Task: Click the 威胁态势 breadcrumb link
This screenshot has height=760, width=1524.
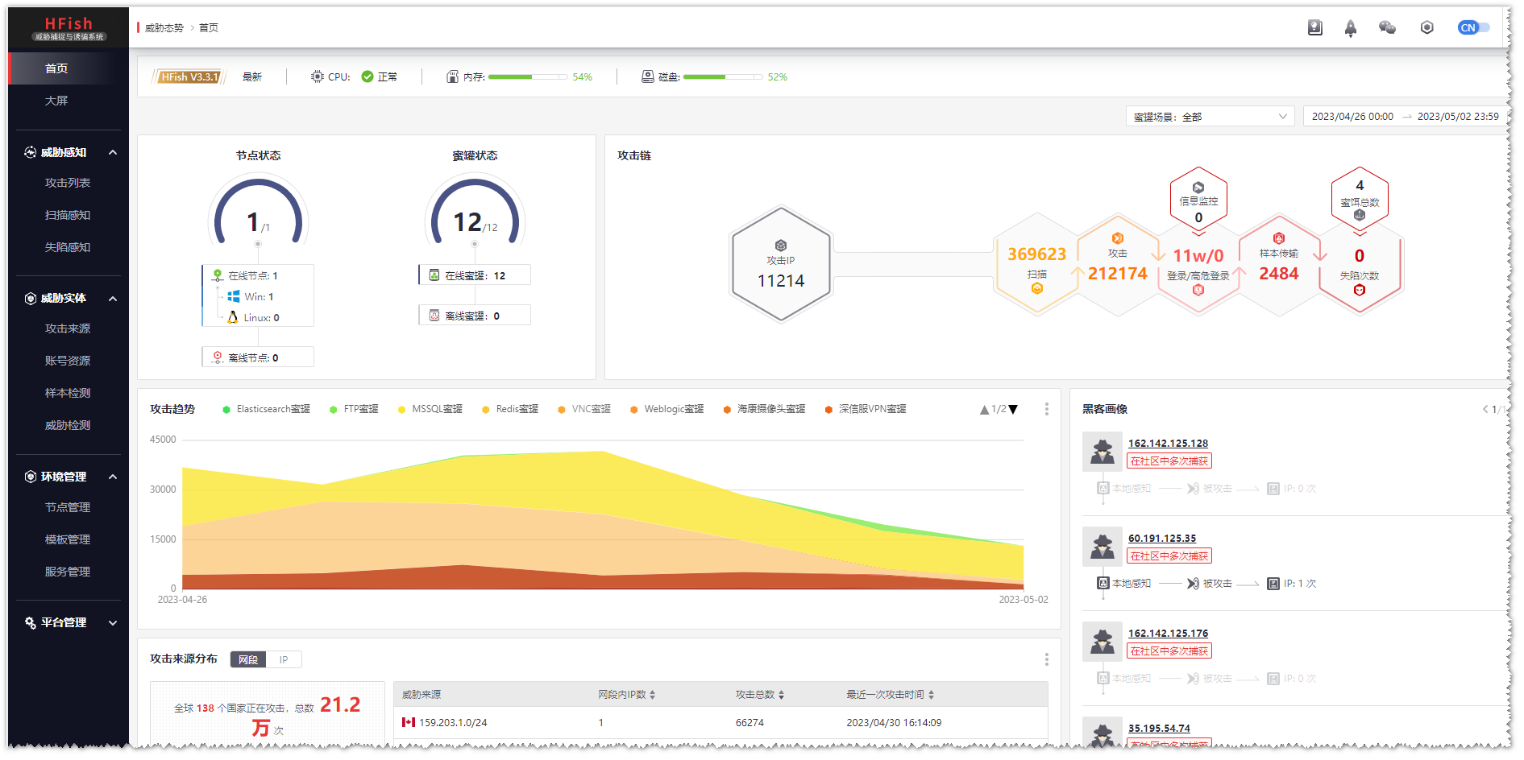Action: tap(164, 28)
